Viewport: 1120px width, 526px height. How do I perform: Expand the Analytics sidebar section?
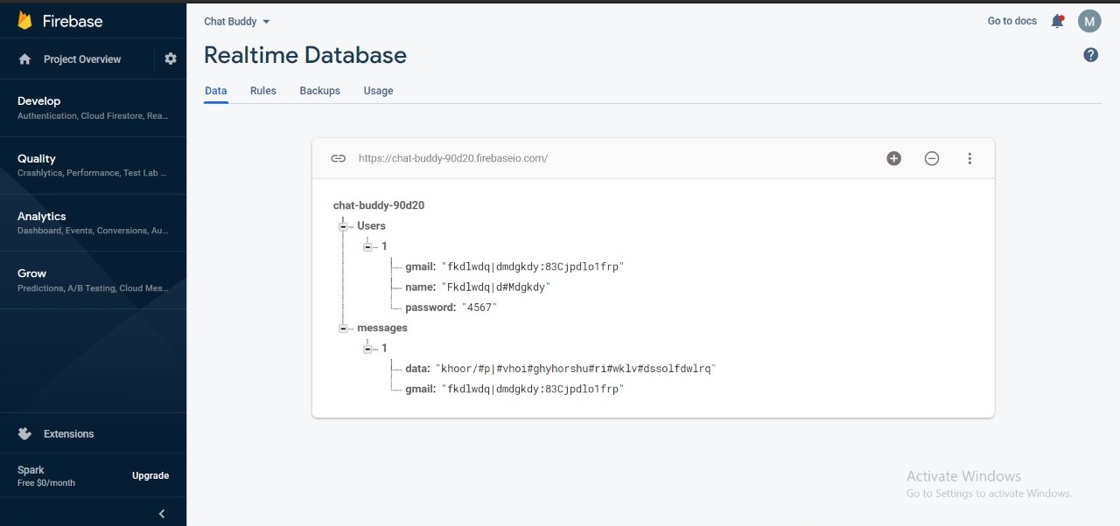coord(93,223)
